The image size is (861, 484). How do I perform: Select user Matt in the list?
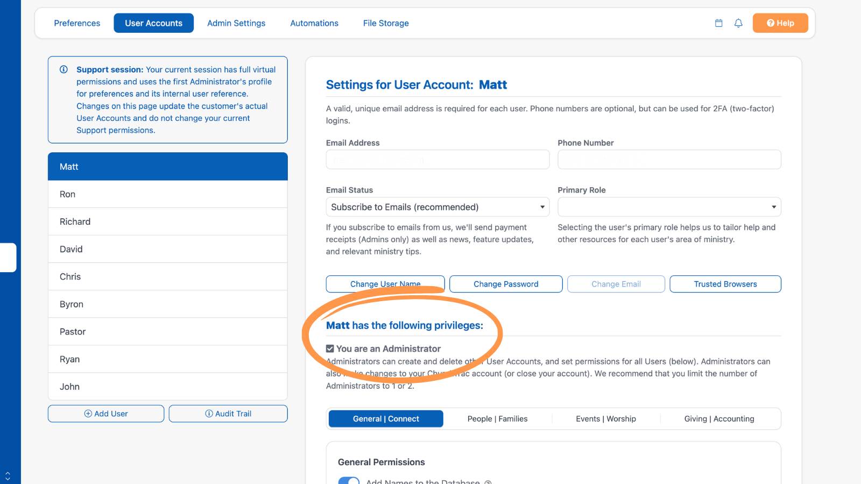tap(168, 167)
